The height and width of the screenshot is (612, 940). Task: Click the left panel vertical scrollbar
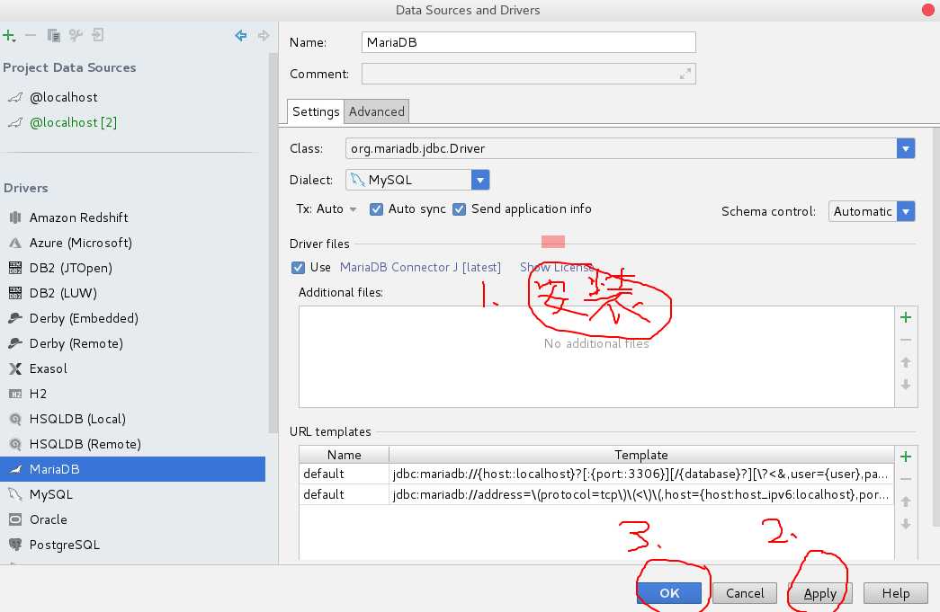coord(273,243)
